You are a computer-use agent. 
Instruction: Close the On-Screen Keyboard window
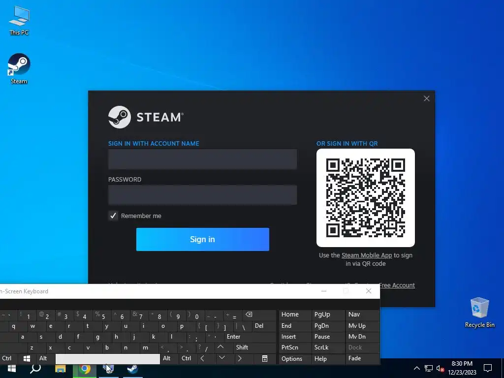coord(369,291)
